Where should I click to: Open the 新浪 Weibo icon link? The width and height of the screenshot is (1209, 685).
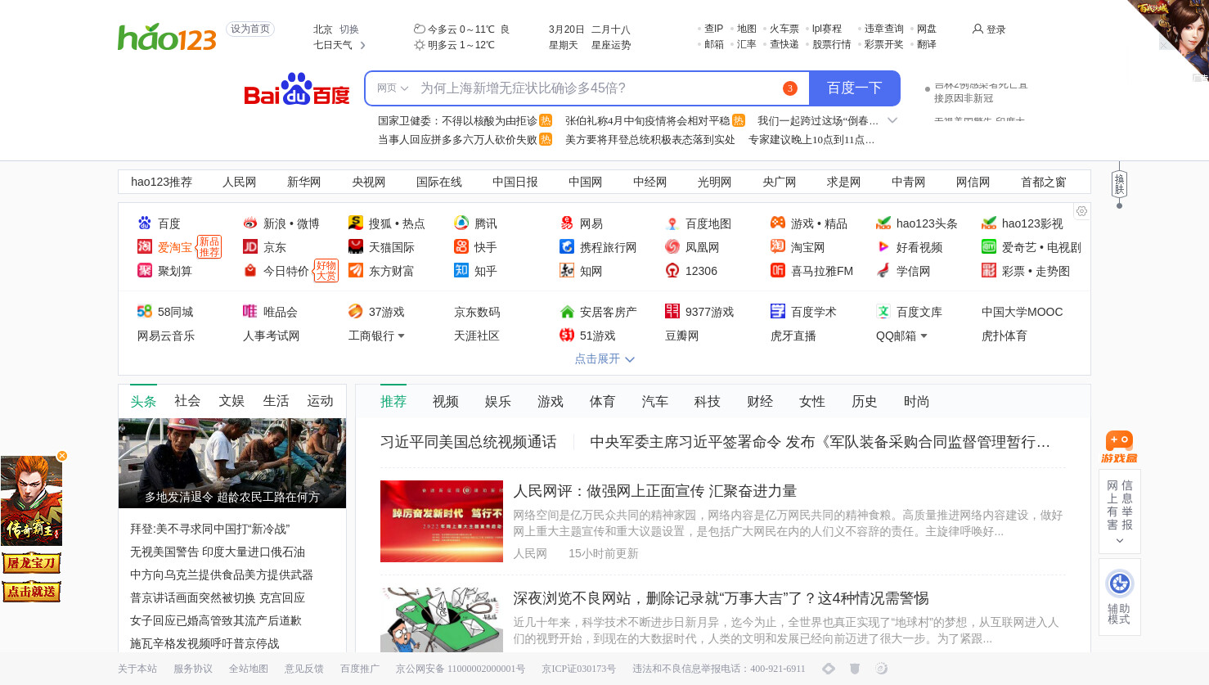pyautogui.click(x=250, y=223)
